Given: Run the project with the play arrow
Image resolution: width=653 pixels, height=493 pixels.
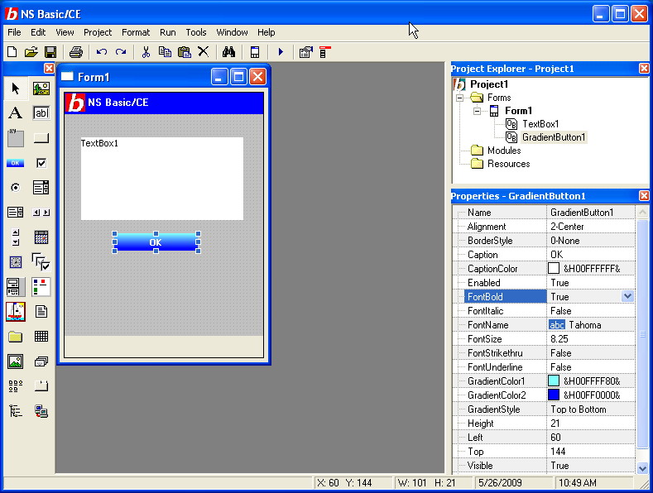Looking at the screenshot, I should (281, 52).
